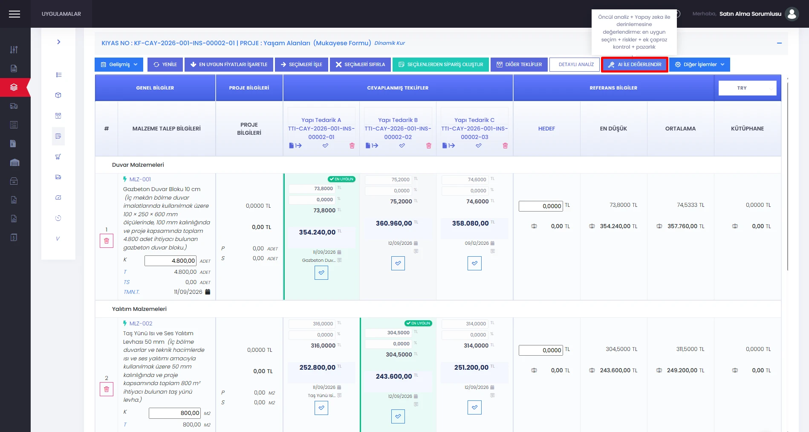Toggle selection of Yapı Tedarik B's 243.600,00 offer

point(398,416)
